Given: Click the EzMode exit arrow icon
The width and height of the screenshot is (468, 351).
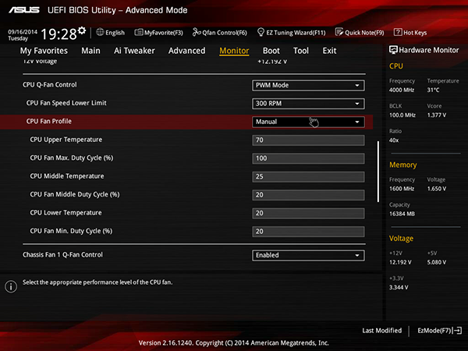Looking at the screenshot, I should tap(458, 331).
